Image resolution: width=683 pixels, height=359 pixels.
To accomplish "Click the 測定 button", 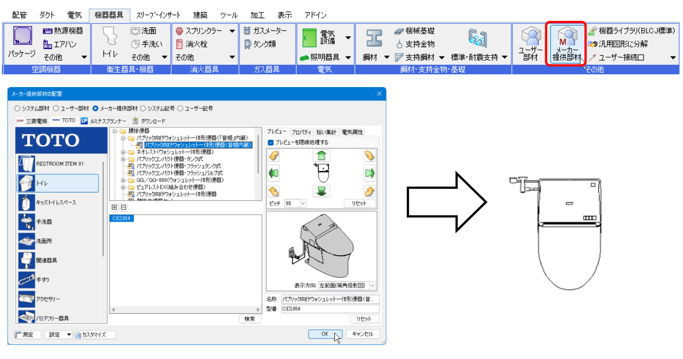I will click(x=27, y=335).
